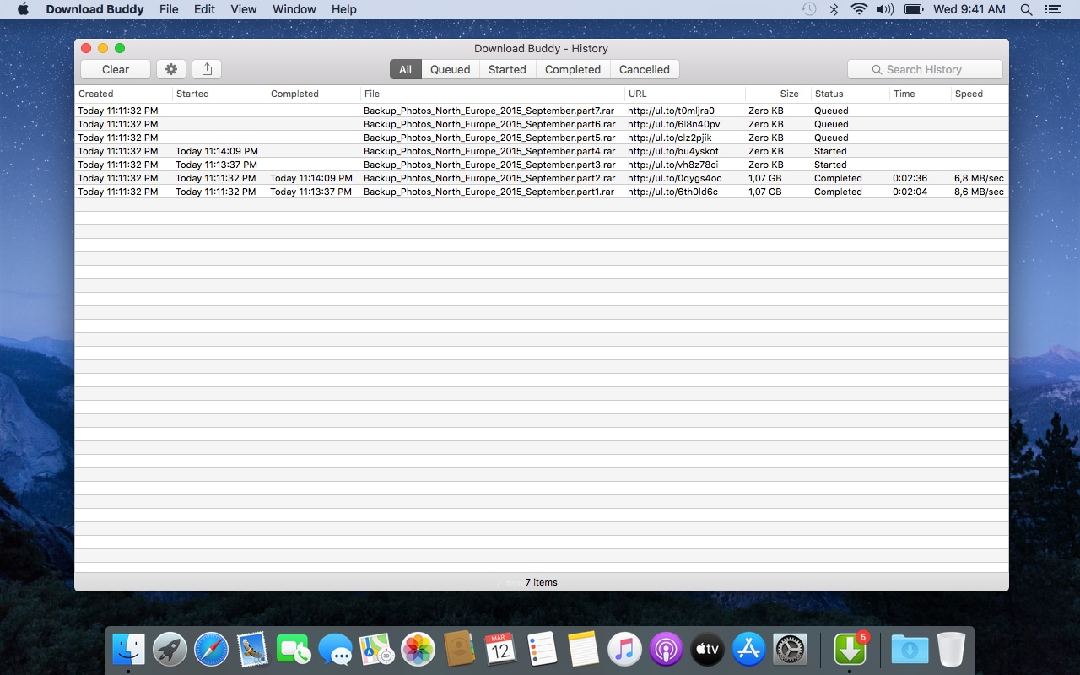Select the part6.rar file row
The width and height of the screenshot is (1080, 675).
point(542,124)
